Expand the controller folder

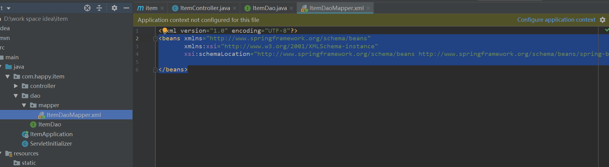16,86
